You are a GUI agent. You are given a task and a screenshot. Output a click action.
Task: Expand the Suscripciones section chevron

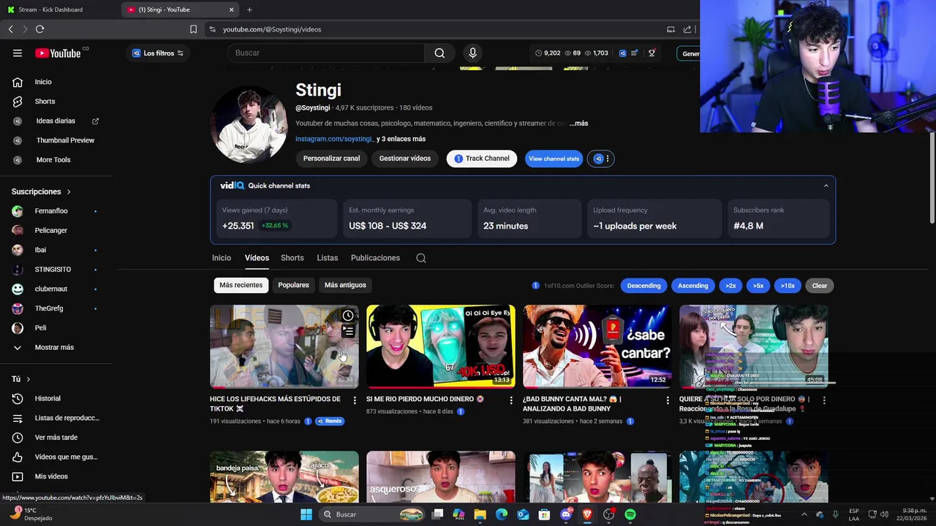[x=69, y=191]
